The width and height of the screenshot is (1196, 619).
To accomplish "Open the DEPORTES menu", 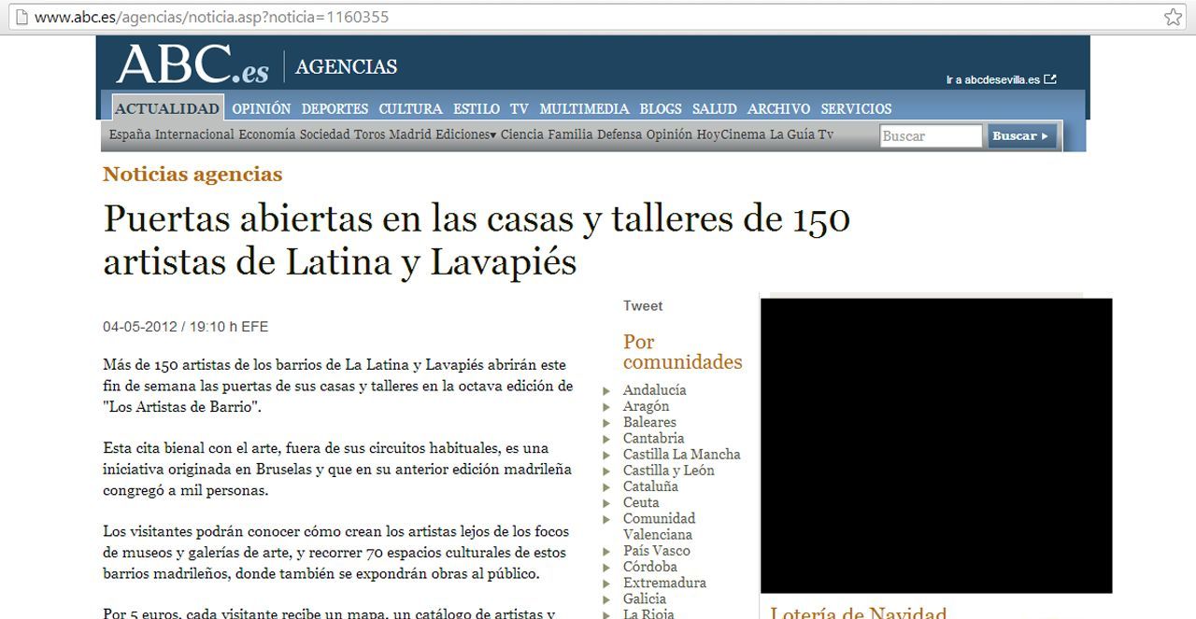I will pyautogui.click(x=335, y=108).
